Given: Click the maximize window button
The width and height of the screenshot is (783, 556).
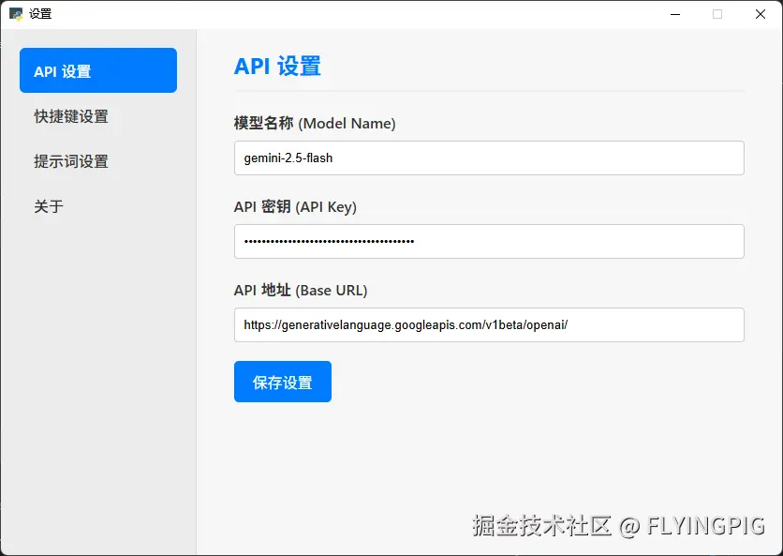Looking at the screenshot, I should tap(717, 14).
